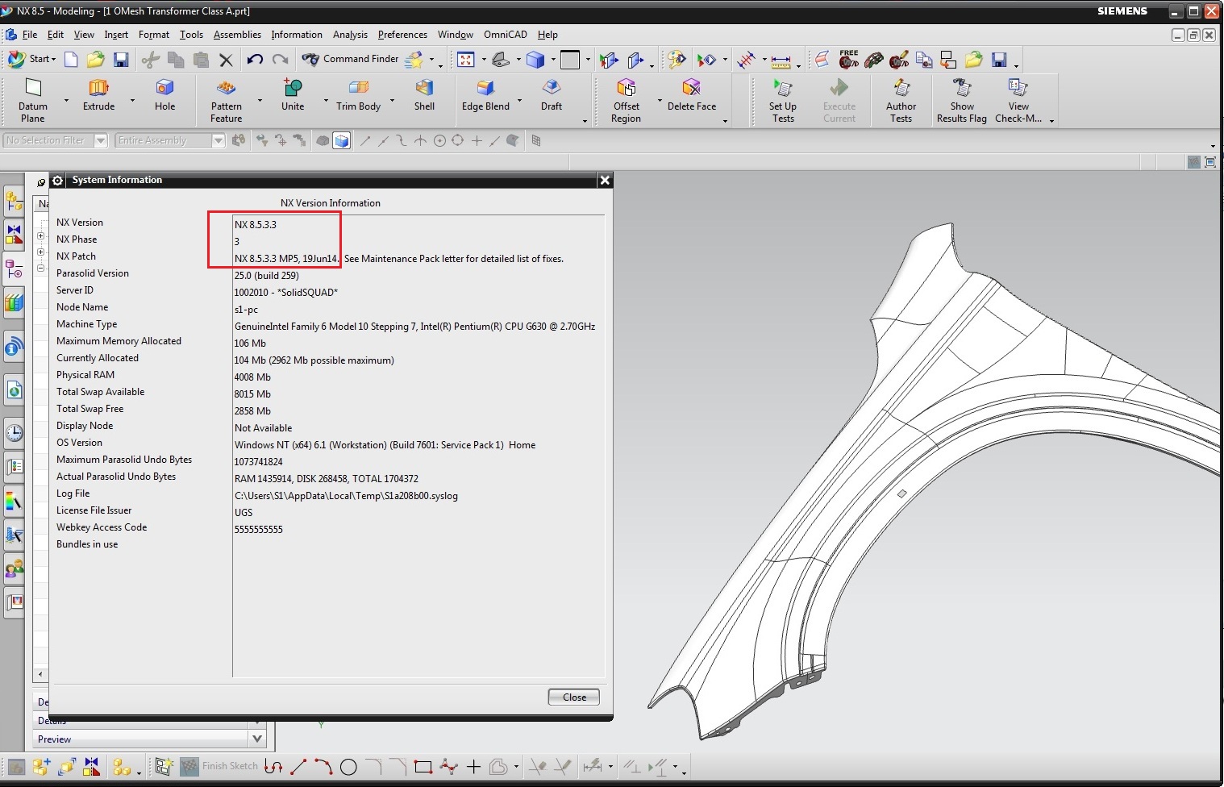1224x787 pixels.
Task: Open Datum Plane dropdown arrow
Action: pyautogui.click(x=65, y=101)
